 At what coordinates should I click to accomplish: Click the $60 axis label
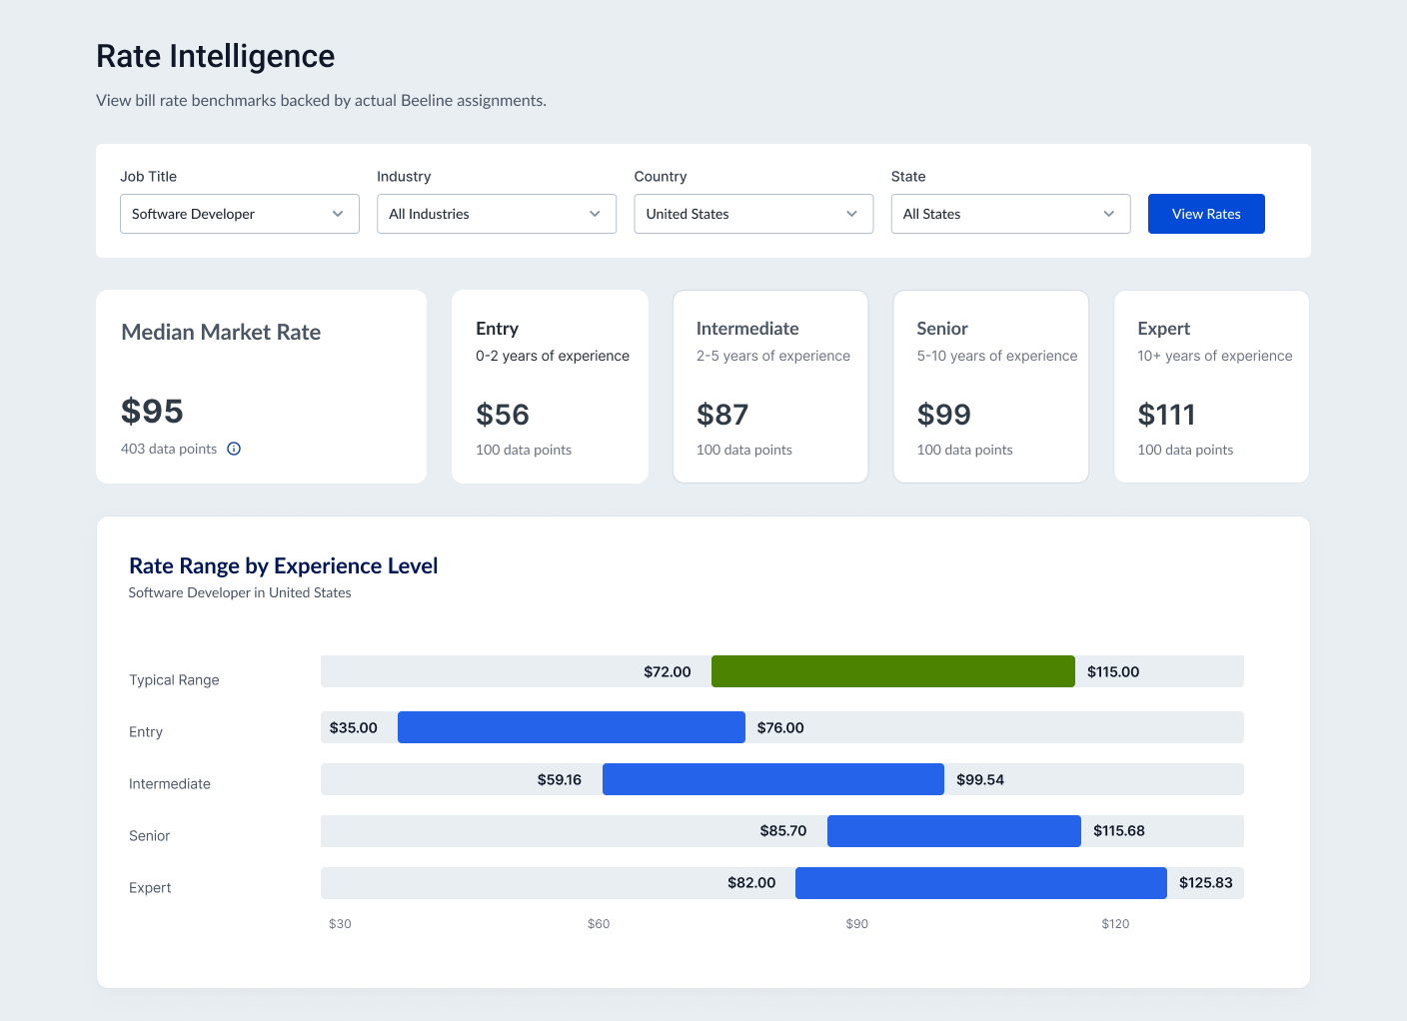point(599,924)
